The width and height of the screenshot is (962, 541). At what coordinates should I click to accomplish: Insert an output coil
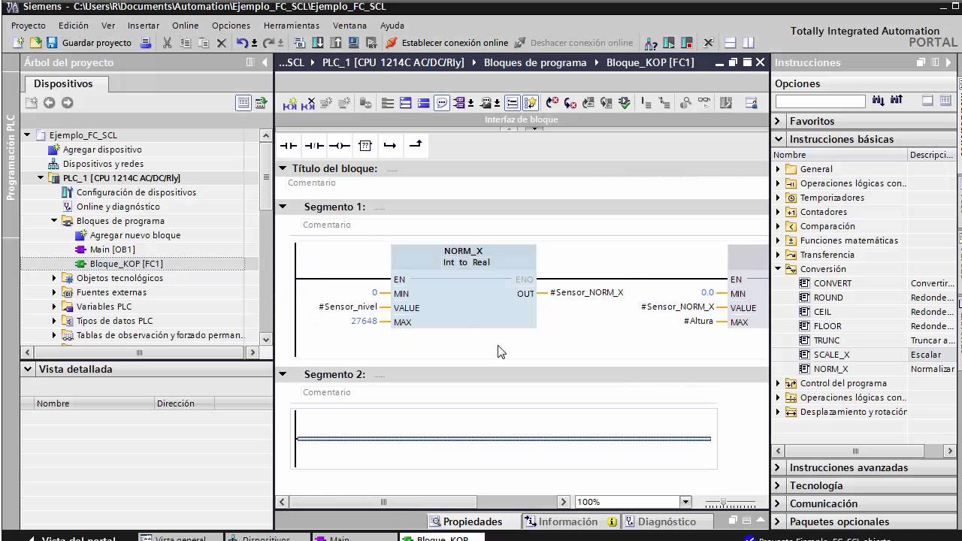340,145
